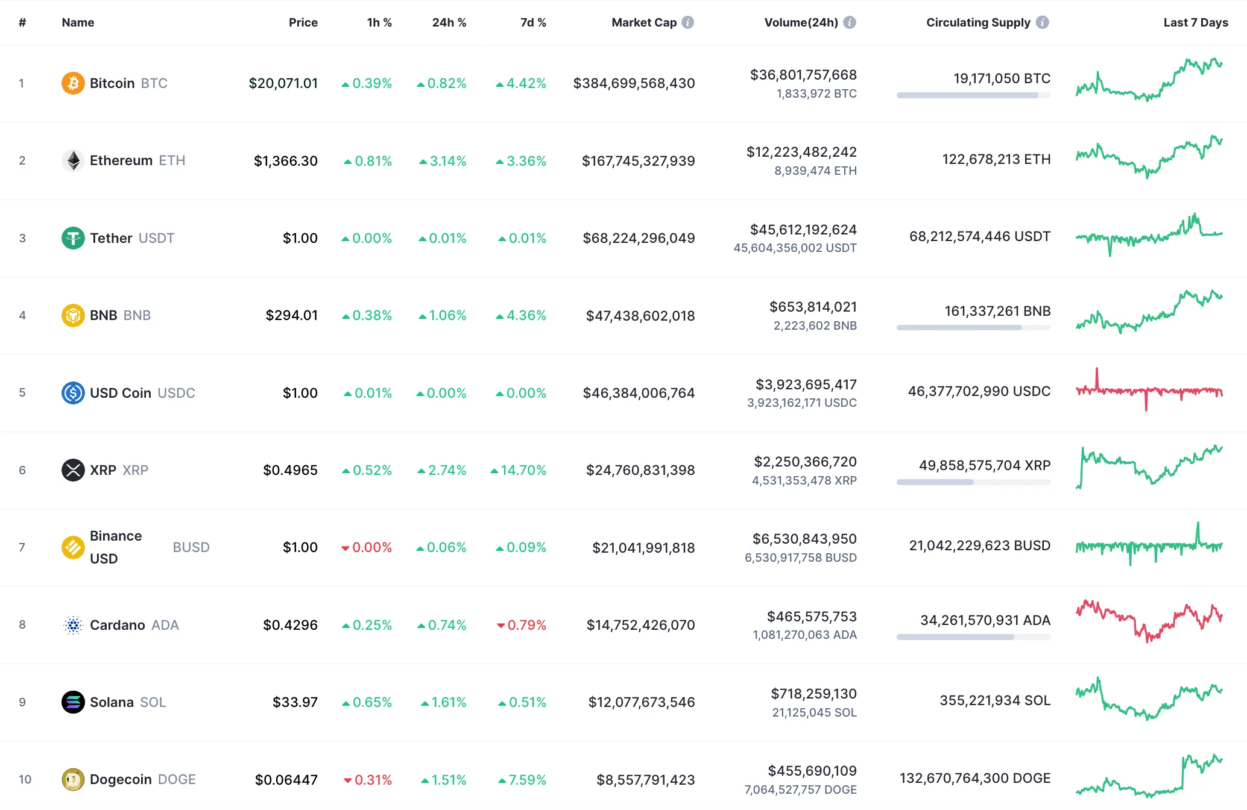The height and width of the screenshot is (810, 1247).
Task: Click the Bitcoin logo icon
Action: pos(72,83)
